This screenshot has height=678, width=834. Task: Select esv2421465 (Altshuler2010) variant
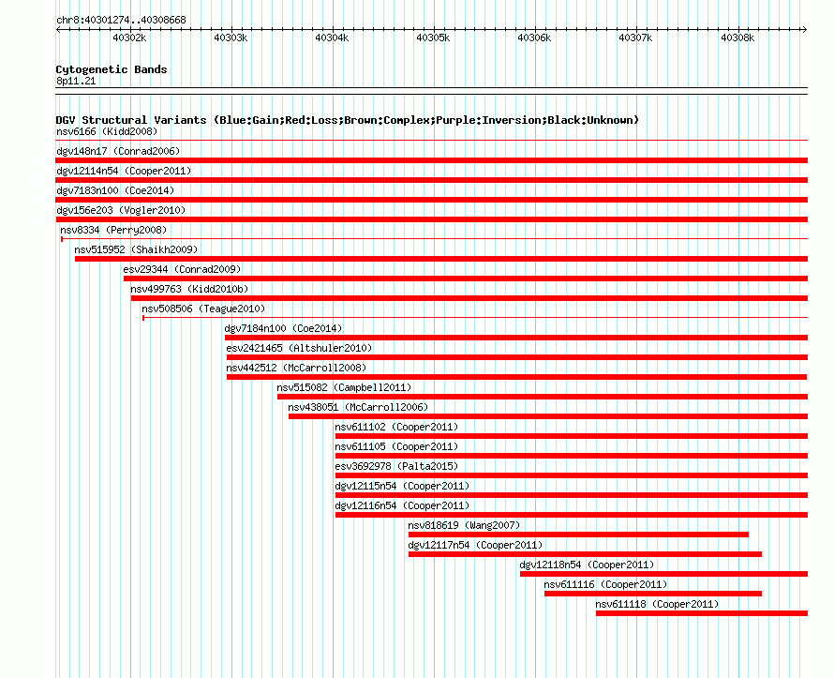point(300,348)
